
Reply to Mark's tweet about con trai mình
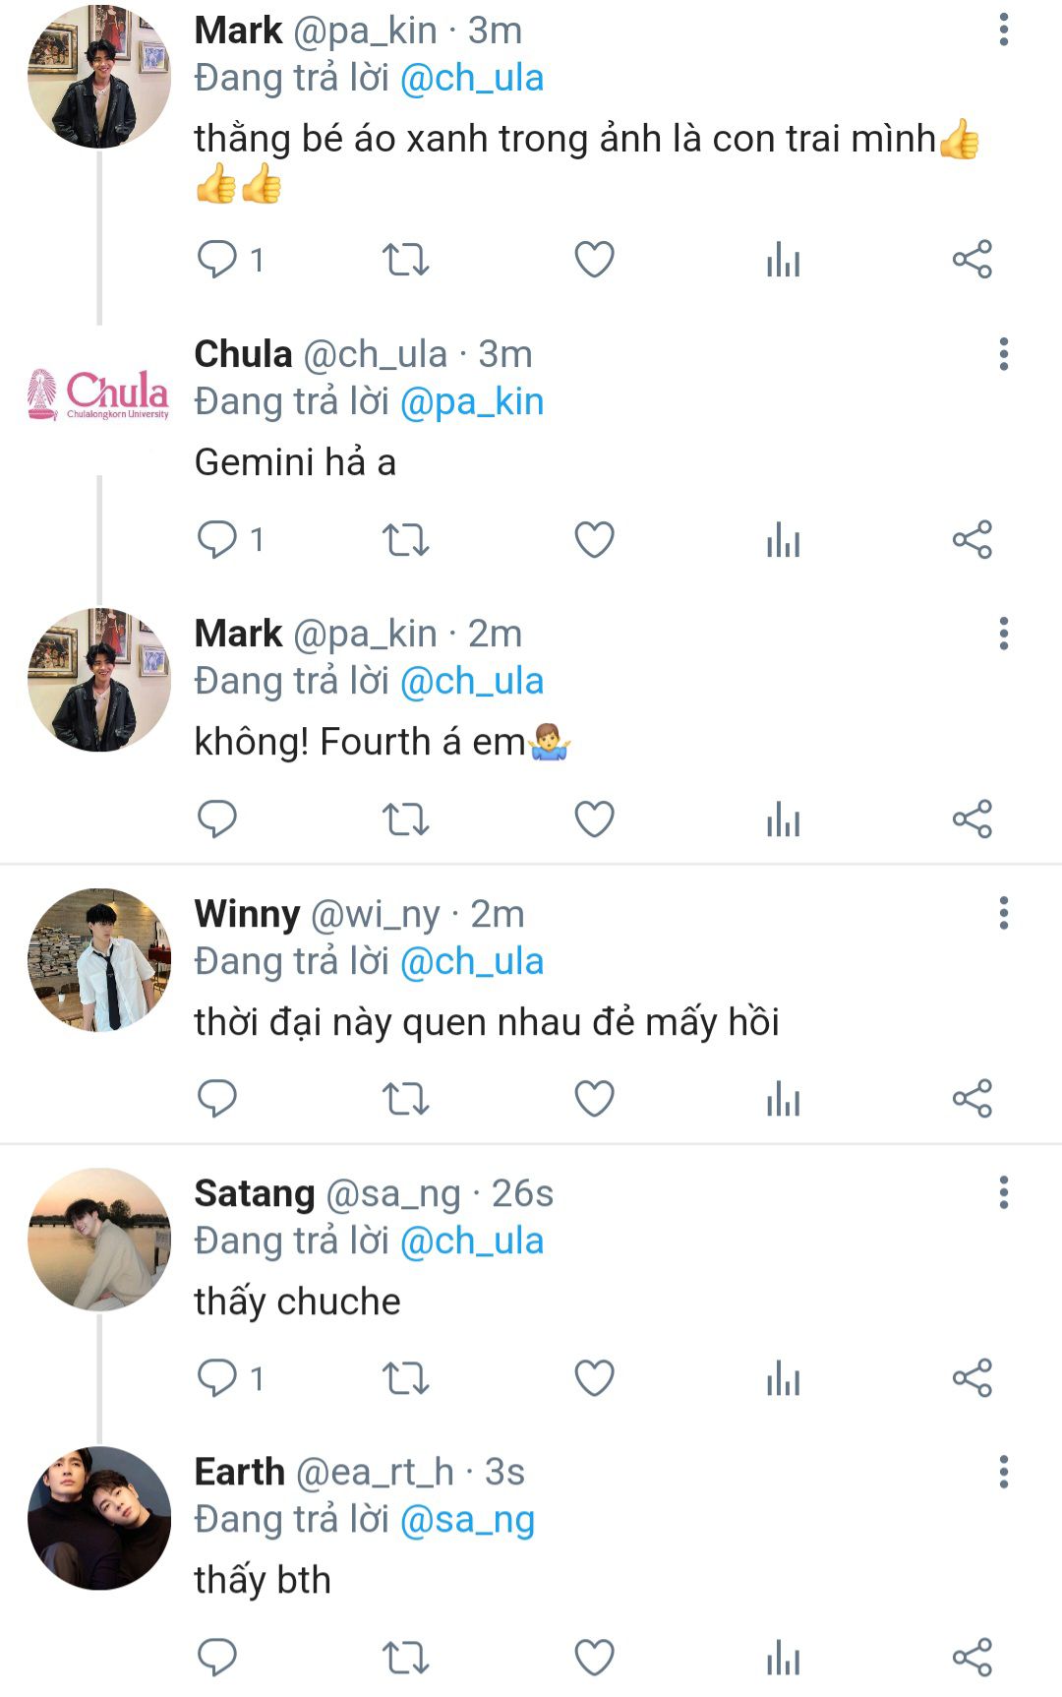217,260
